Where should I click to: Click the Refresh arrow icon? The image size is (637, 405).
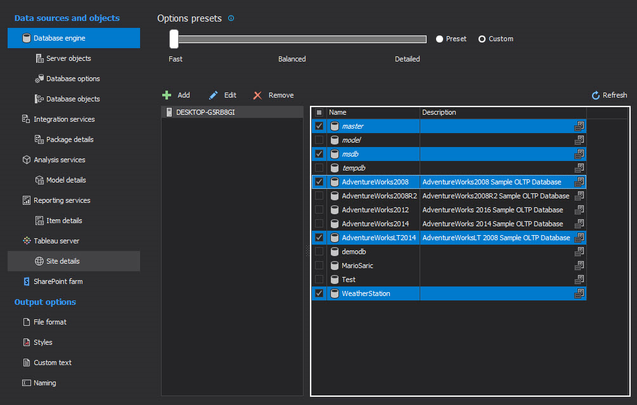595,95
